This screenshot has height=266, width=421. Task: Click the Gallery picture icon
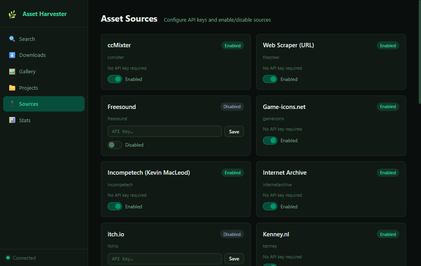[12, 71]
